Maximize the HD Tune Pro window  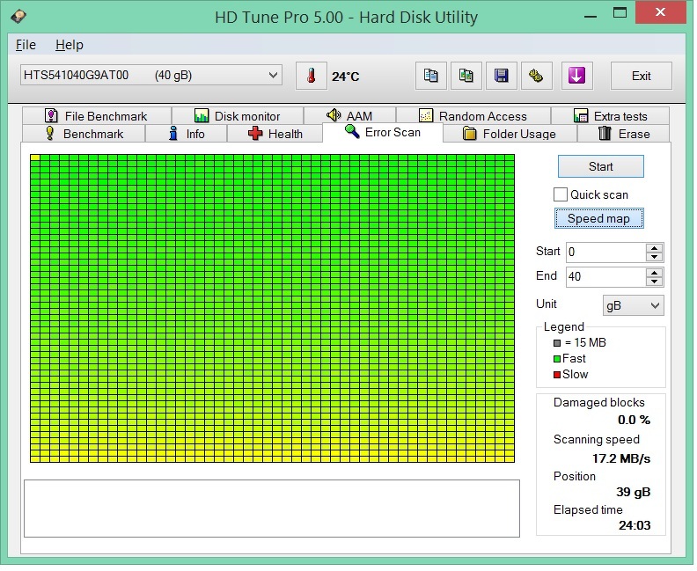coord(620,13)
